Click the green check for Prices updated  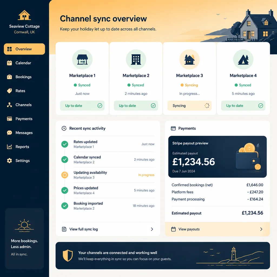coord(65,190)
